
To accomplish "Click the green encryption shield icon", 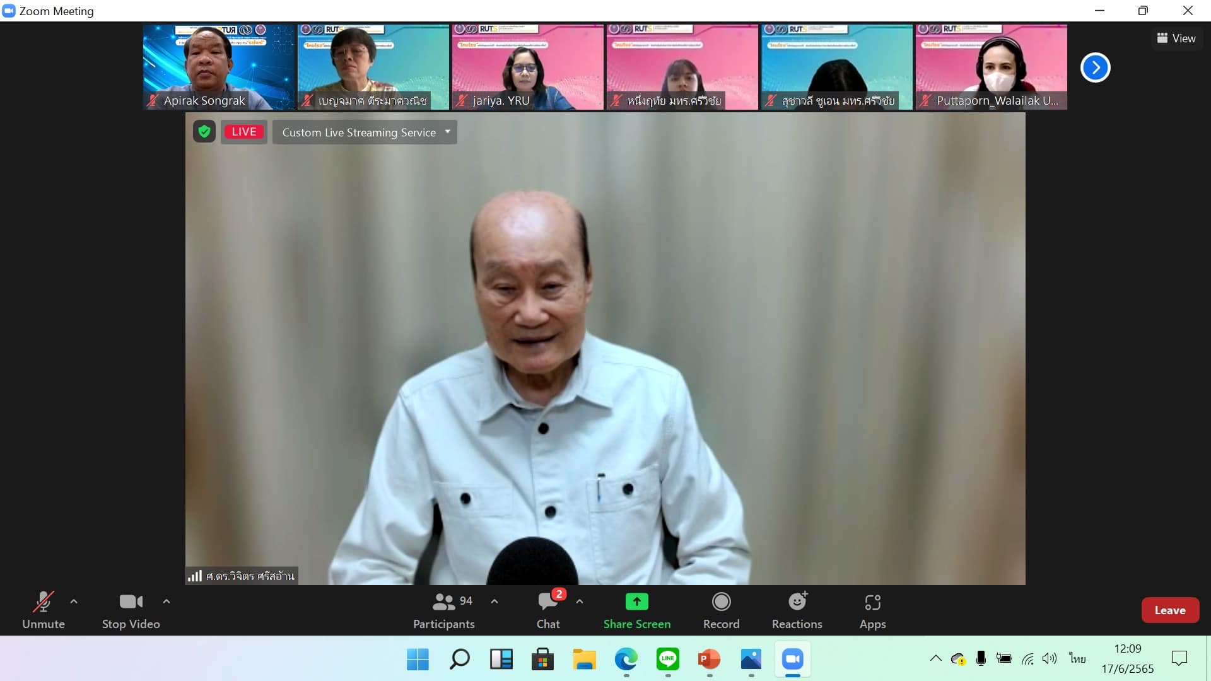I will click(204, 132).
